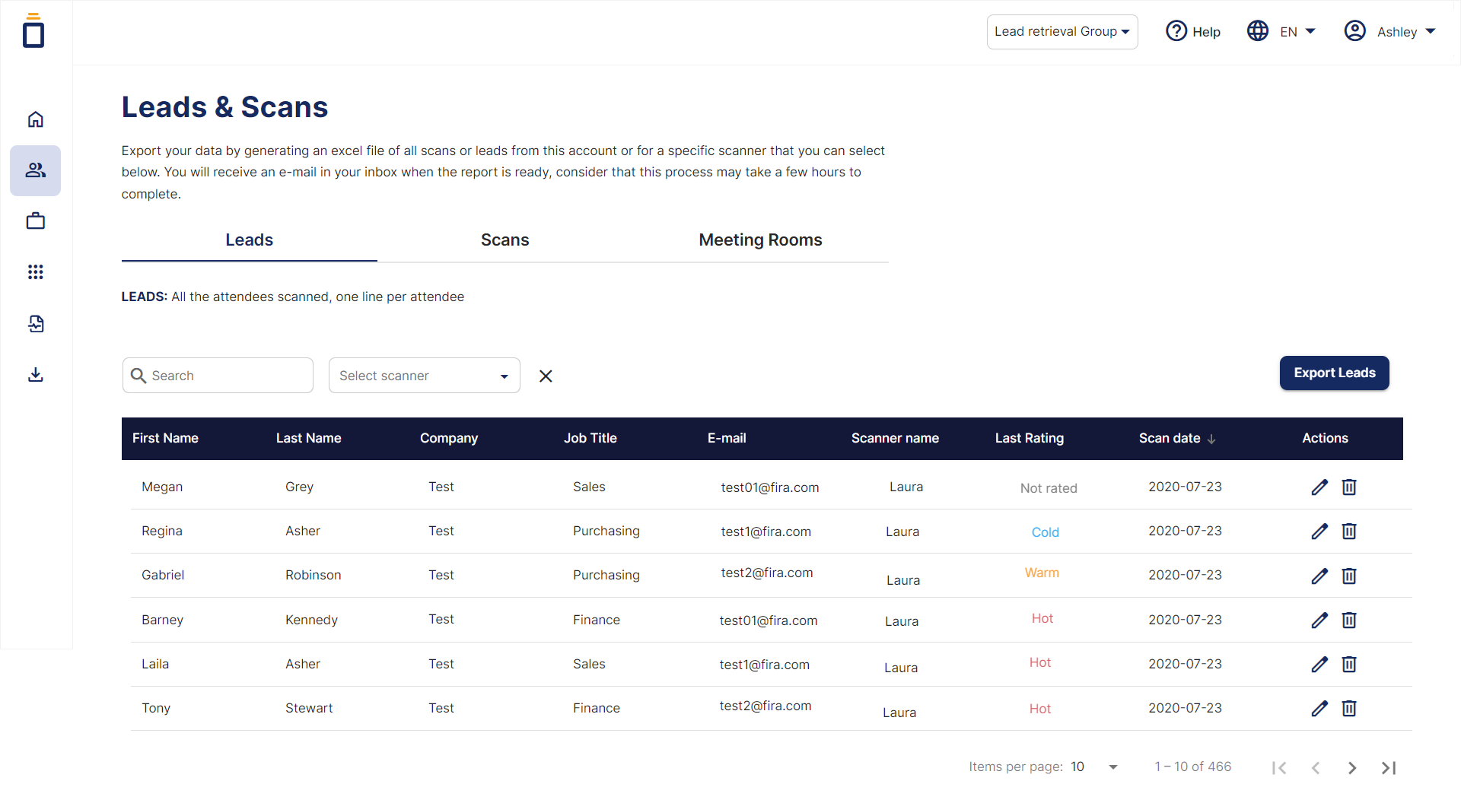
Task: Click the Hot rating for Barney Kennedy
Action: tap(1042, 619)
